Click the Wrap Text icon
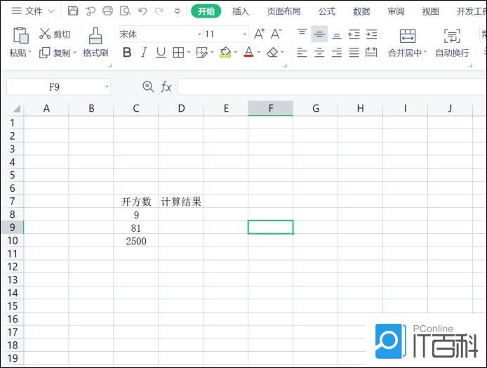The image size is (487, 368). click(x=452, y=36)
